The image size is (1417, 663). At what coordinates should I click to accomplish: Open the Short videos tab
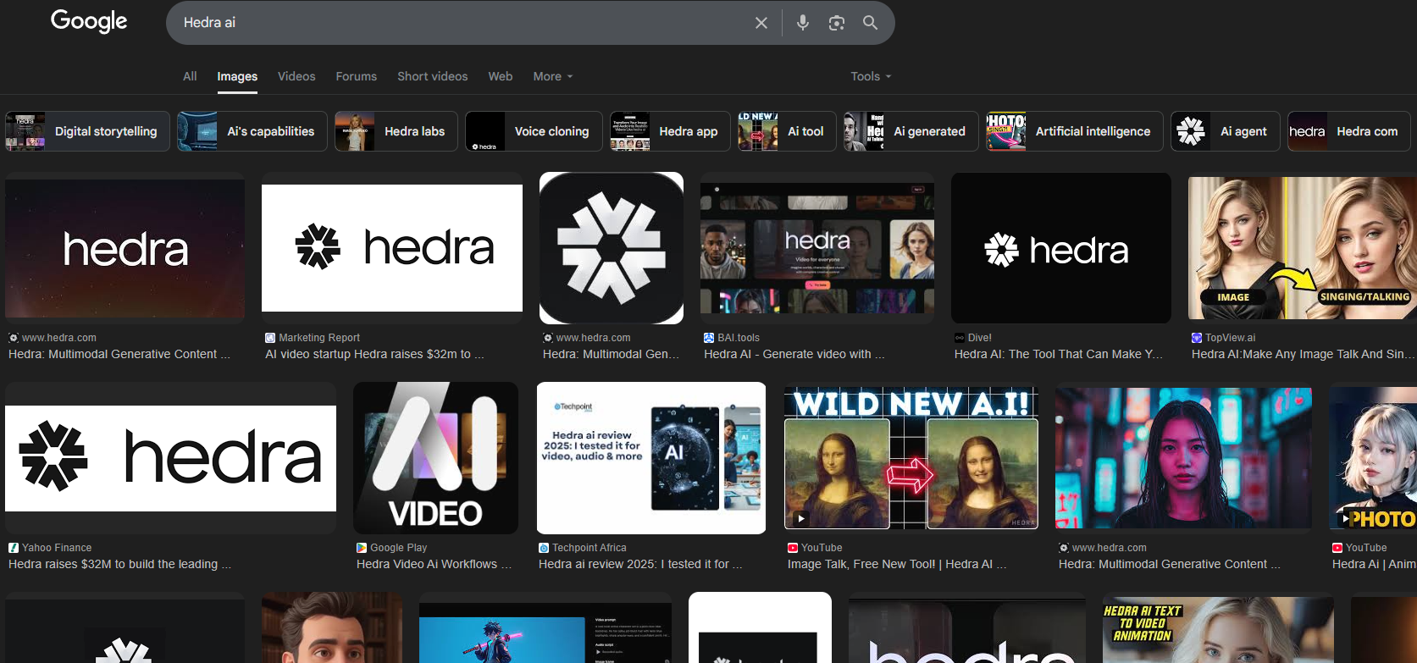tap(433, 76)
